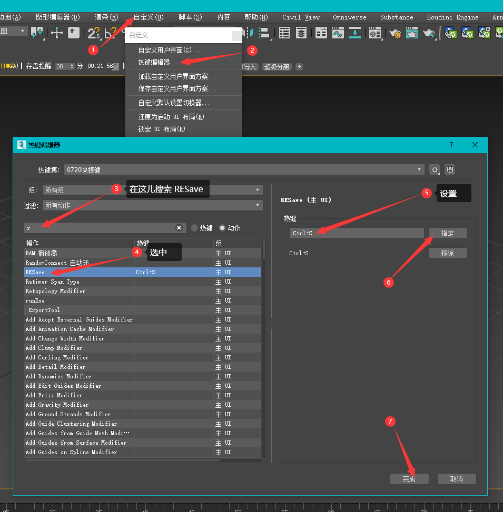503x512 pixels.
Task: Open the Schematic View download-arrow icon
Action: pyautogui.click(x=355, y=33)
